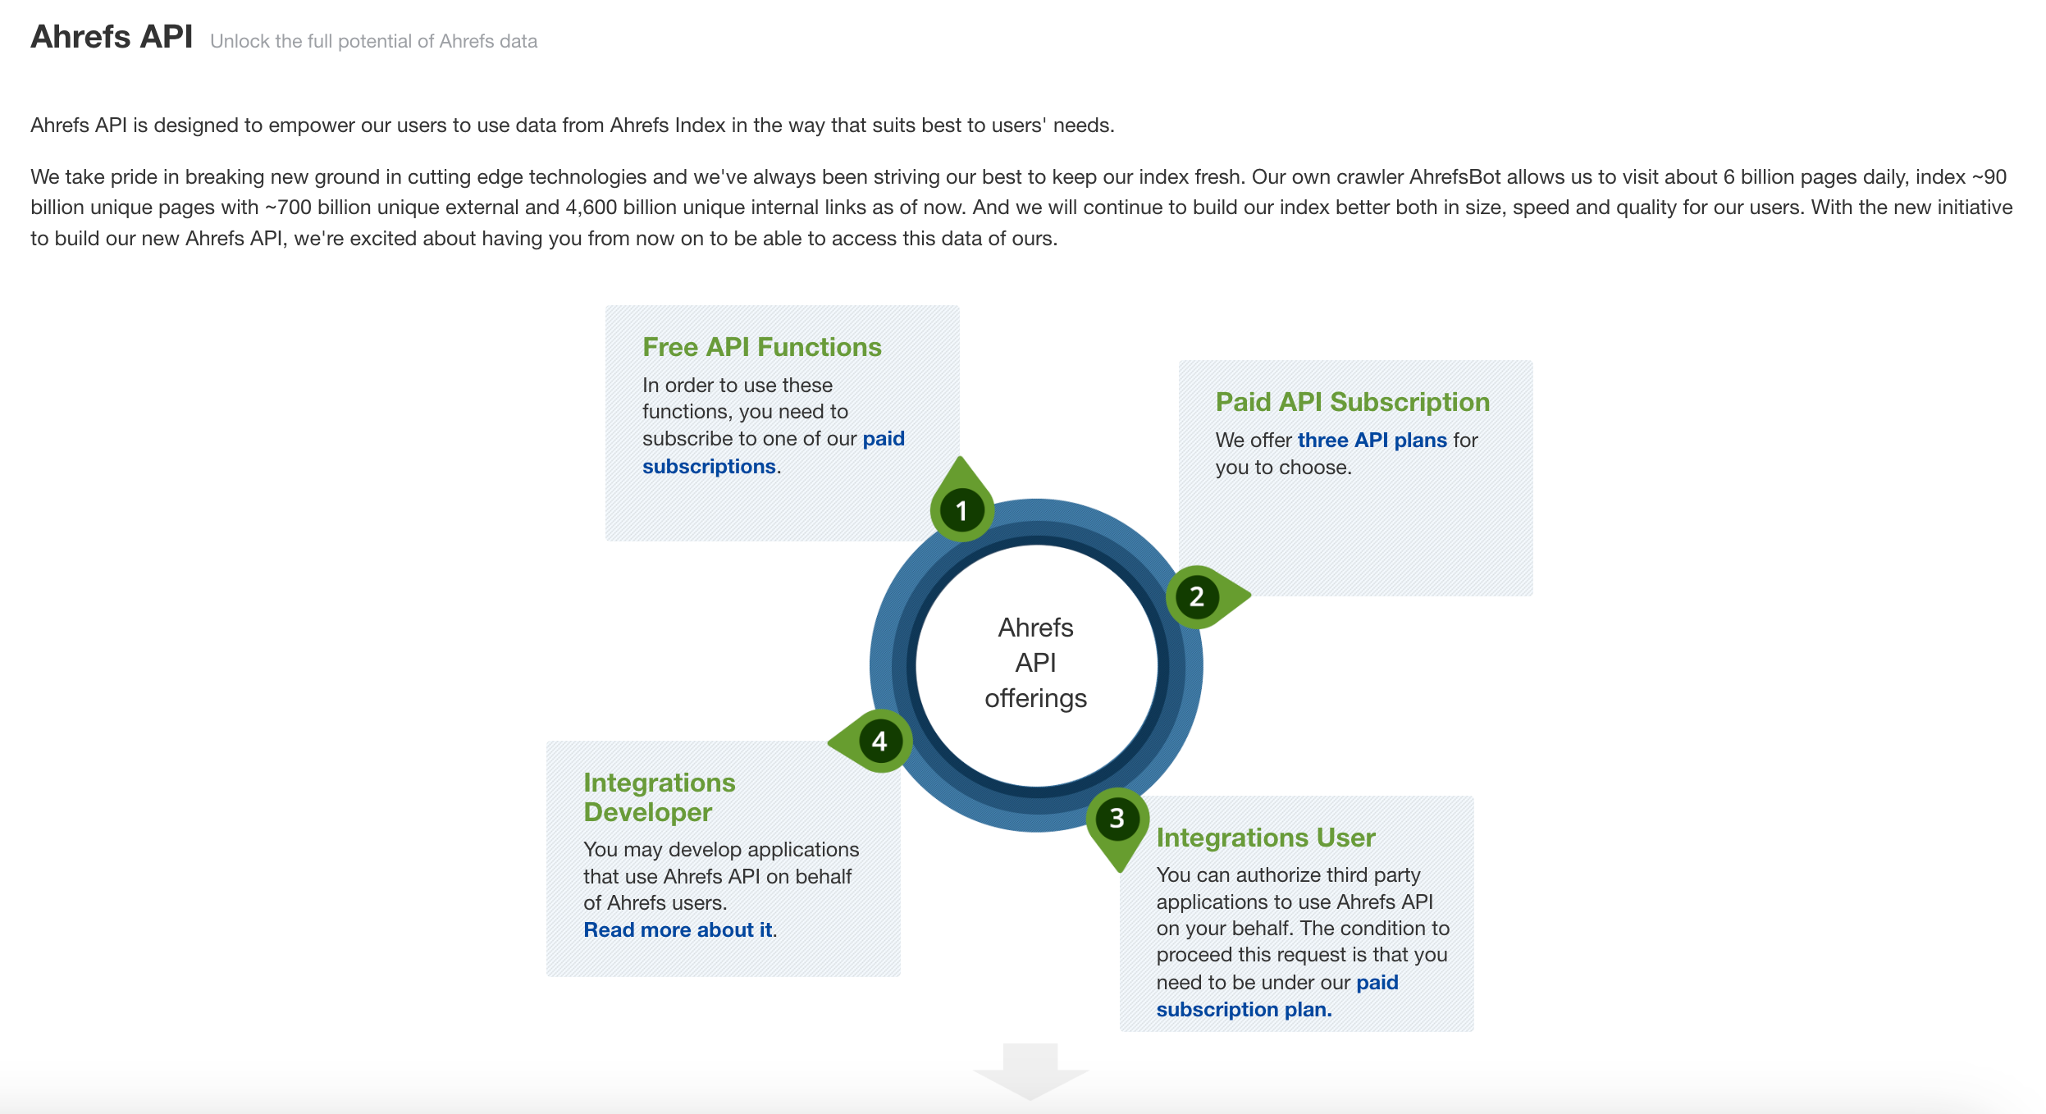This screenshot has height=1114, width=2046.
Task: Click the green number 4 marker
Action: (880, 741)
